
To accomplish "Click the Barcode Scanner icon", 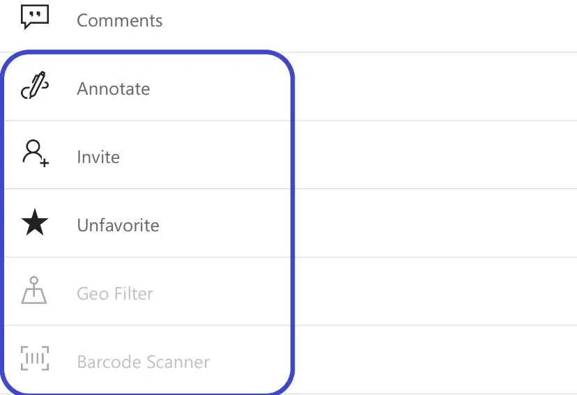I will (x=35, y=358).
